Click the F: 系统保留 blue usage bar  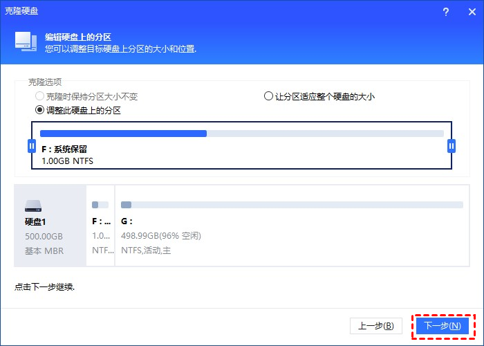[x=123, y=134]
